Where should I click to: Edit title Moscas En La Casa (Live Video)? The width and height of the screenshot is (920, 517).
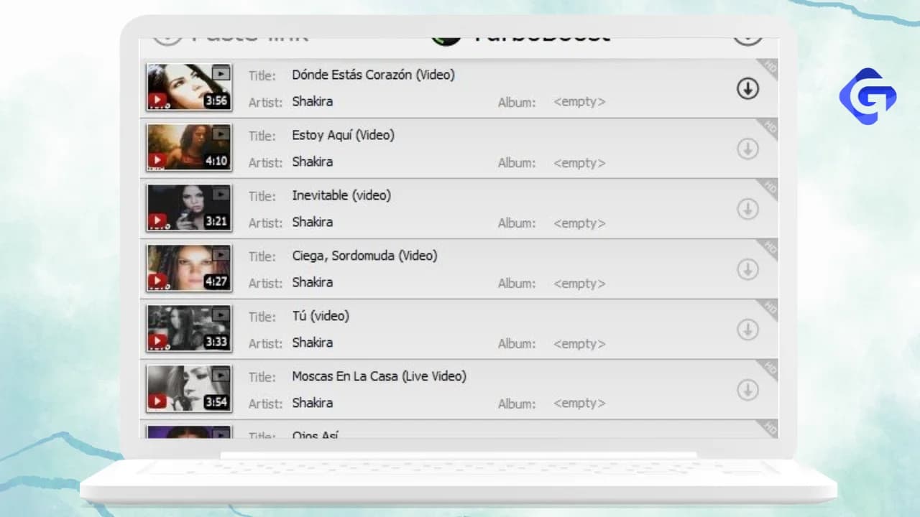coord(379,376)
